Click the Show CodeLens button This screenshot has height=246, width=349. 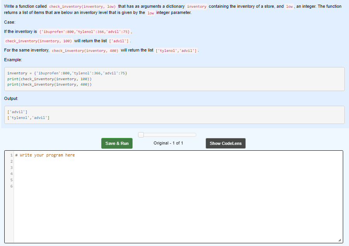(x=226, y=143)
